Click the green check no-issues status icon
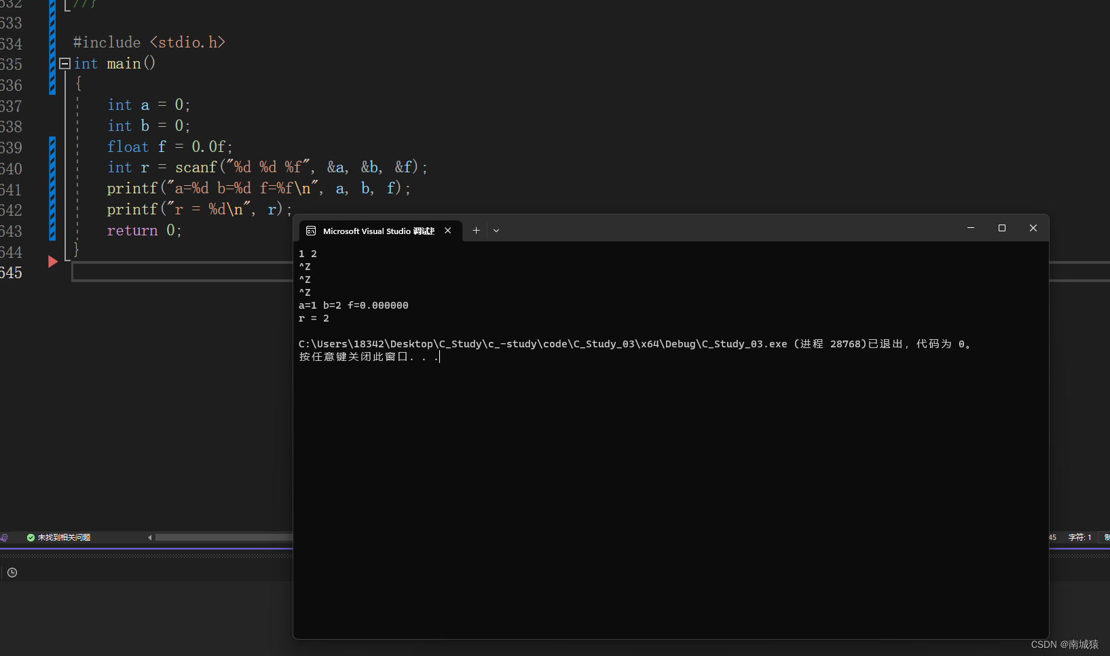 coord(31,537)
